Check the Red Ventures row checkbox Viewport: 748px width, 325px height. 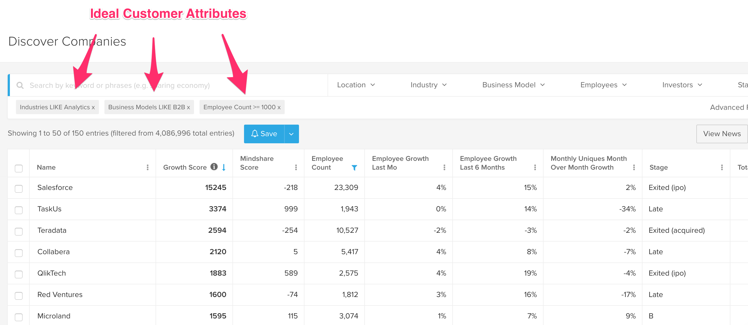(19, 296)
